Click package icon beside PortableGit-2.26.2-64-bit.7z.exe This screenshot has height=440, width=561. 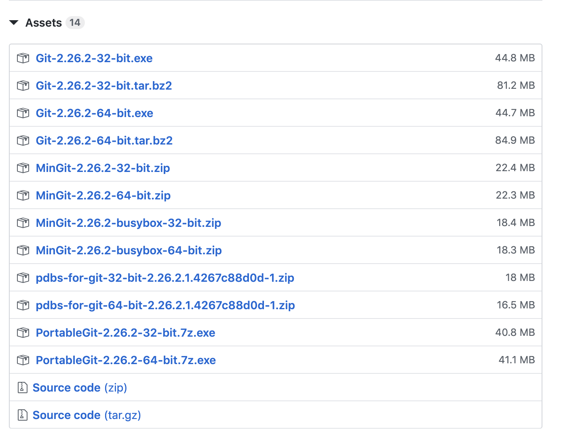pos(23,360)
